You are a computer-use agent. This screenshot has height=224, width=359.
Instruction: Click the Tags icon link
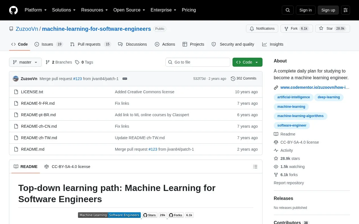pyautogui.click(x=84, y=62)
